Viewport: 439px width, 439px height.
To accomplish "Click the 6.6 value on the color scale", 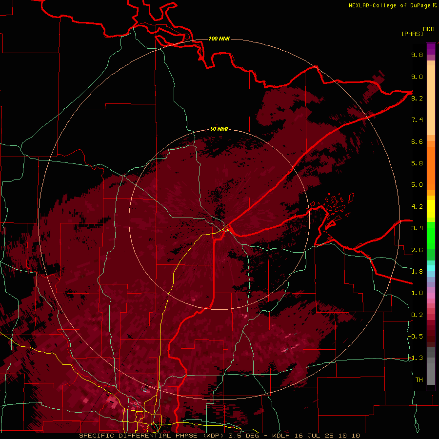I will tap(417, 141).
